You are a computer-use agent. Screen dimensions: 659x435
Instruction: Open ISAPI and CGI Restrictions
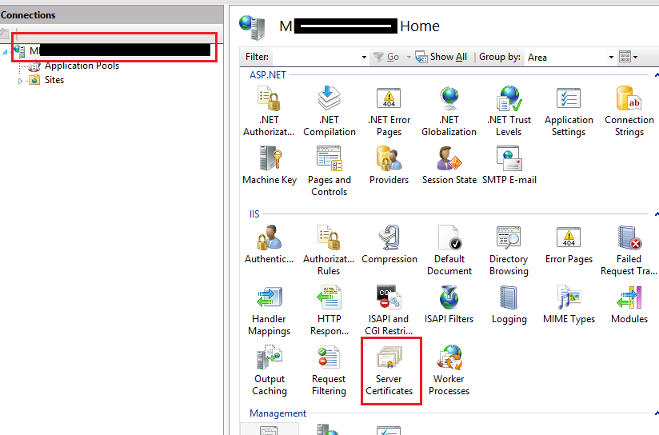coord(389,310)
